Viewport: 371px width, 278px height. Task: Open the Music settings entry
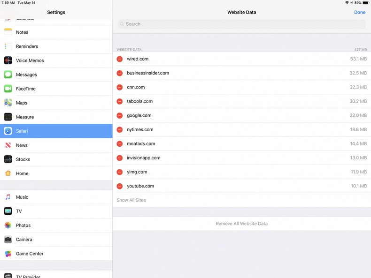(x=22, y=197)
